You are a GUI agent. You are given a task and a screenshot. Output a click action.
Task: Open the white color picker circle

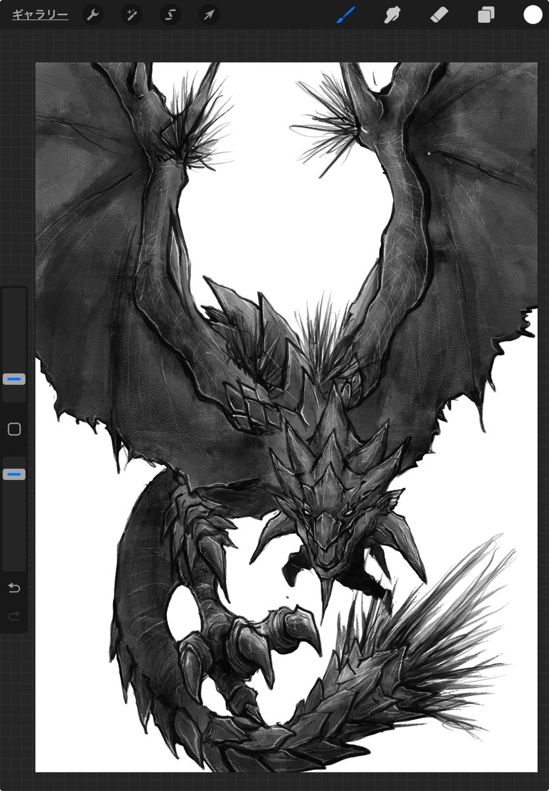533,15
